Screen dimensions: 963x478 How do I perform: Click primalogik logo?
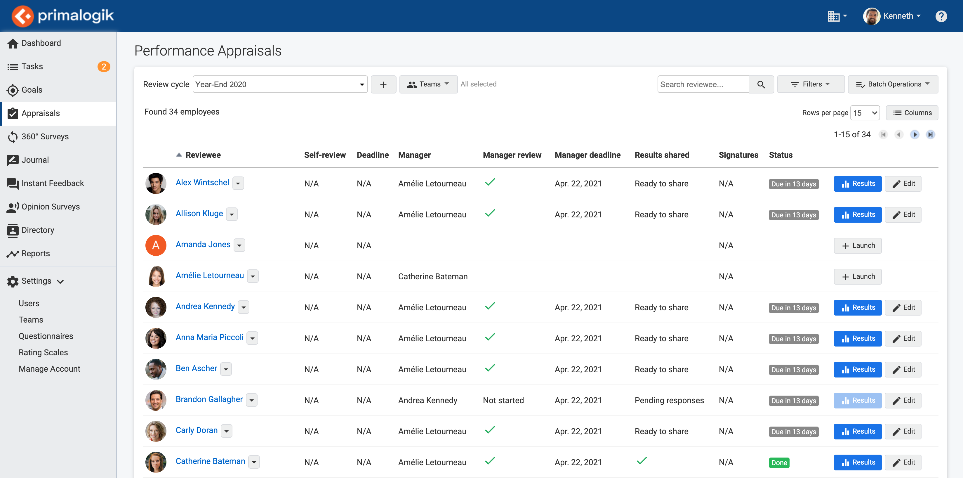point(63,16)
